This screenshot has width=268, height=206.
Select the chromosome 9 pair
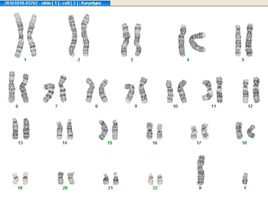[x=136, y=90]
